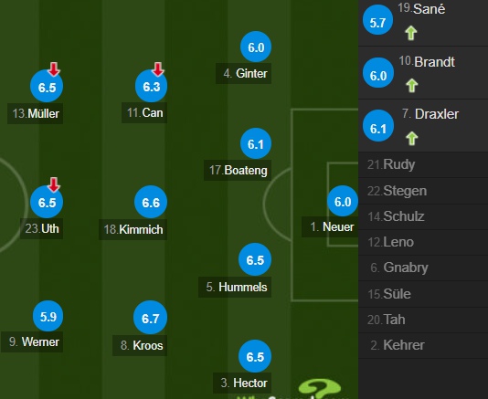Screen dimensions: 488x399
Task: Click Müller's red substituted-off arrow
Action: (54, 69)
